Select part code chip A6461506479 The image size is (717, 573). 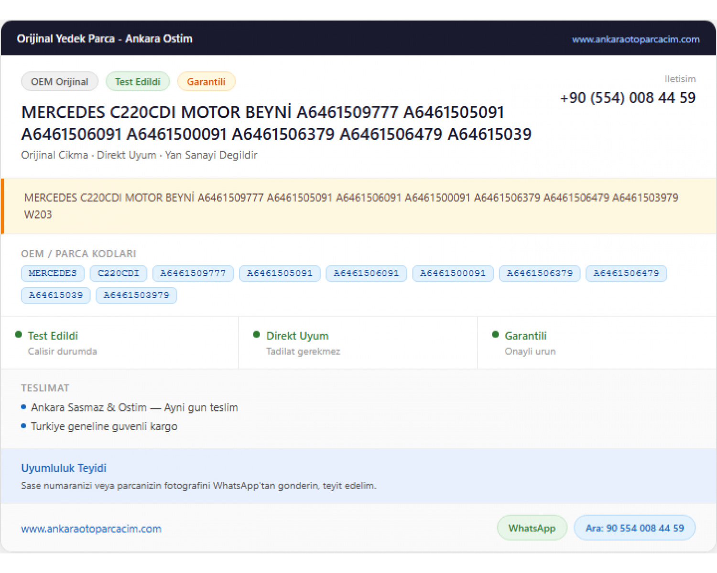626,274
